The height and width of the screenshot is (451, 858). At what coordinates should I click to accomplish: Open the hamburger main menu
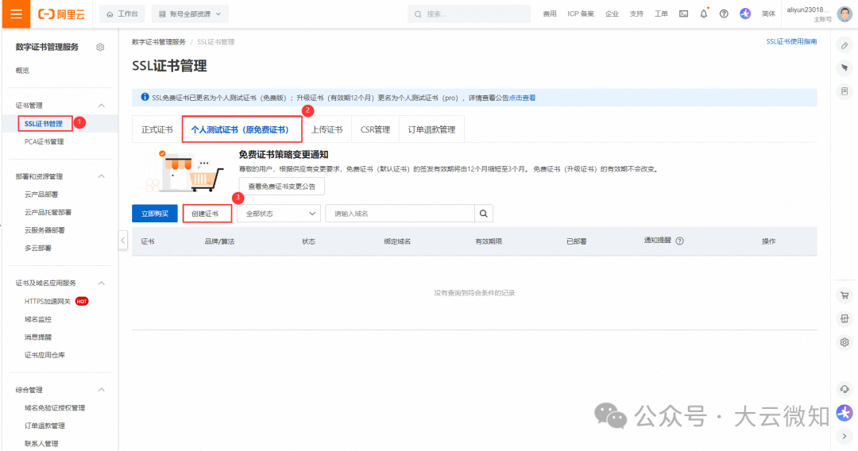16,13
